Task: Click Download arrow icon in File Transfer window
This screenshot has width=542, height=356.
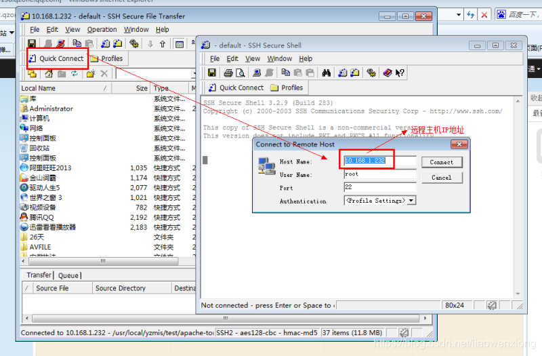Action: click(150, 43)
